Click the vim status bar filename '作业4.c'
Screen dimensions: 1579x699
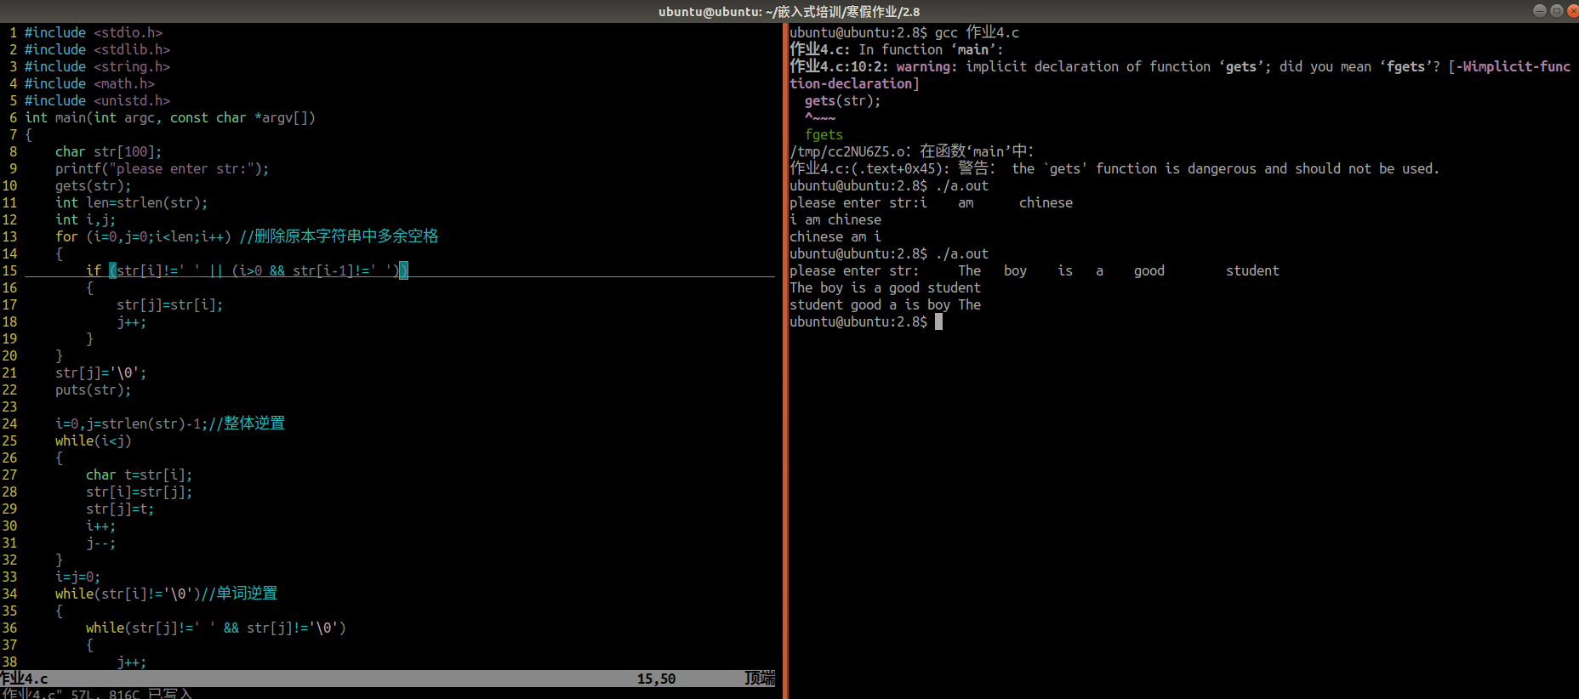[24, 679]
